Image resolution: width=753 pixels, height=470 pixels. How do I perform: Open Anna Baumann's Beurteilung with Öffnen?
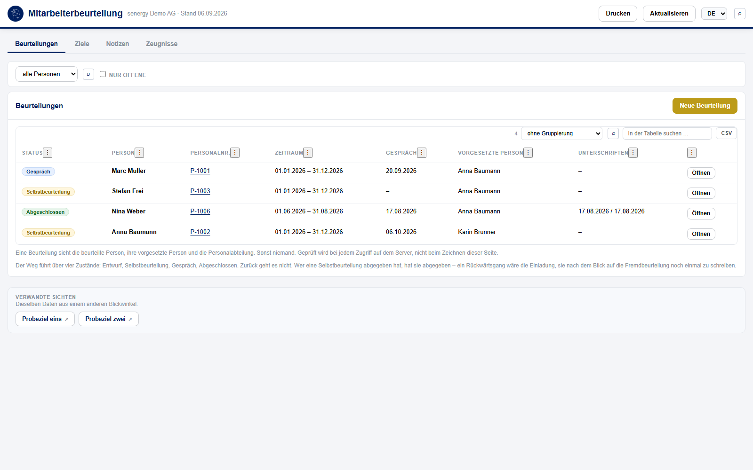pos(701,234)
